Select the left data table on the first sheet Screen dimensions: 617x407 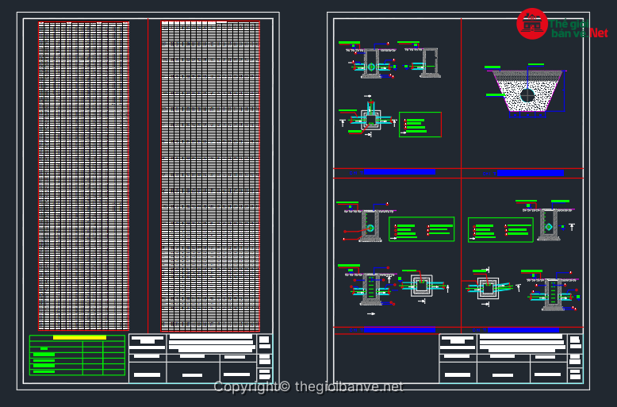click(x=84, y=175)
